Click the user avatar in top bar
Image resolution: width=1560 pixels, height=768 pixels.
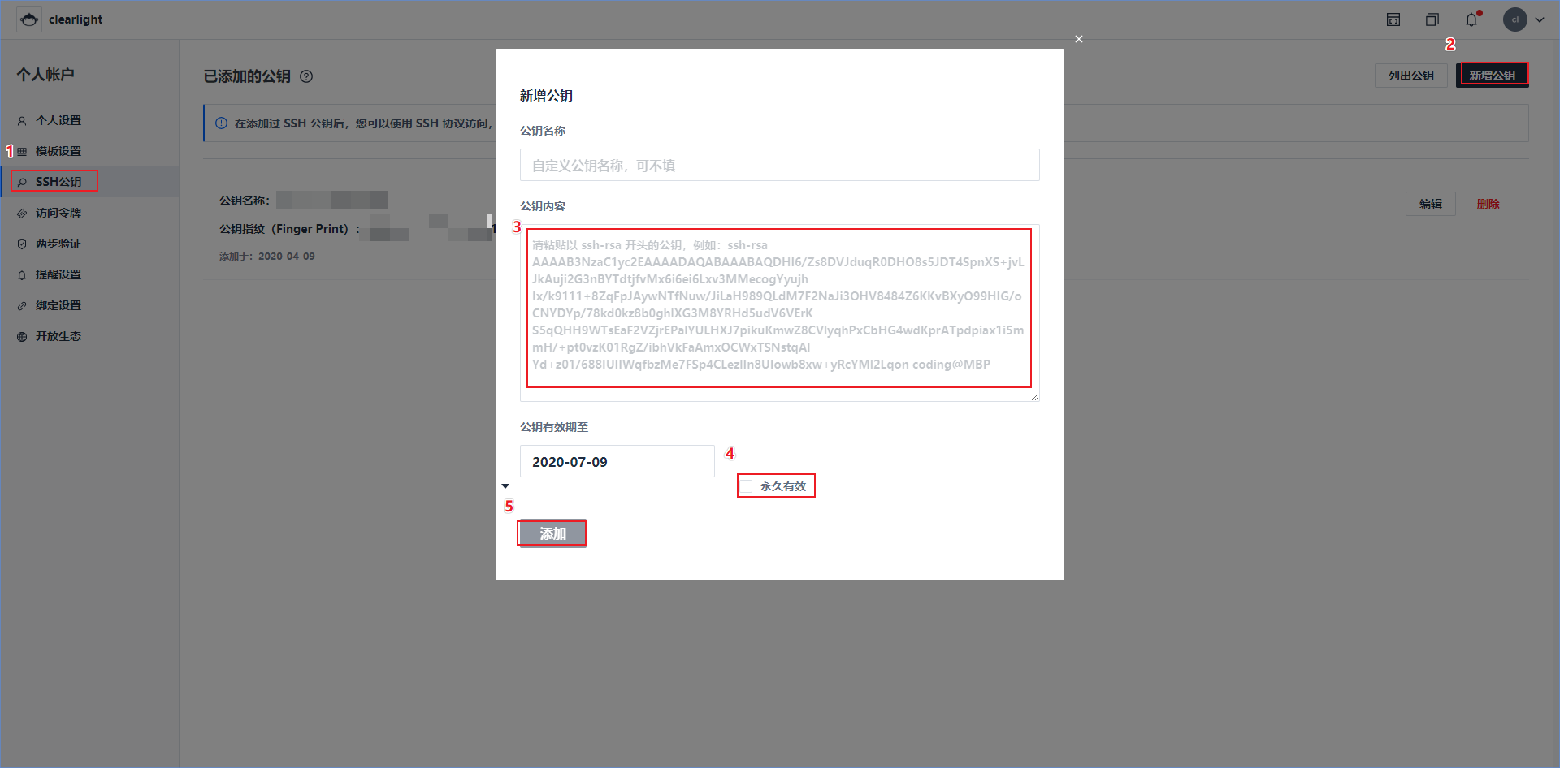coord(1515,19)
